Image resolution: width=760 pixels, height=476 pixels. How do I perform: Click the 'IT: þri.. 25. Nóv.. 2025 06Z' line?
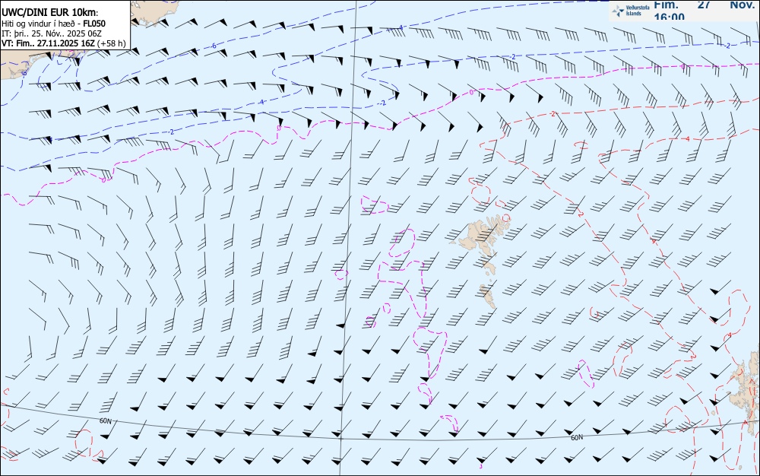point(52,33)
